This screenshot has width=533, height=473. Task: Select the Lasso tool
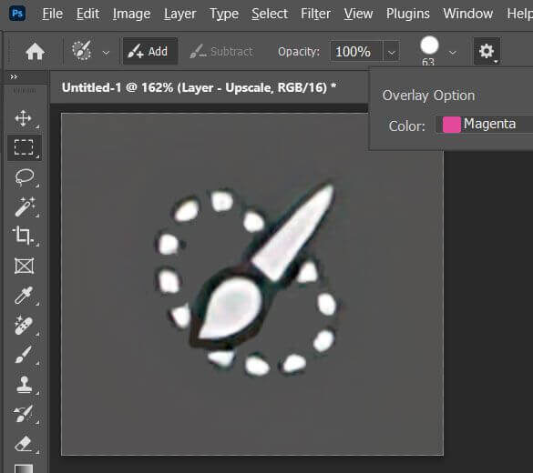pos(25,177)
